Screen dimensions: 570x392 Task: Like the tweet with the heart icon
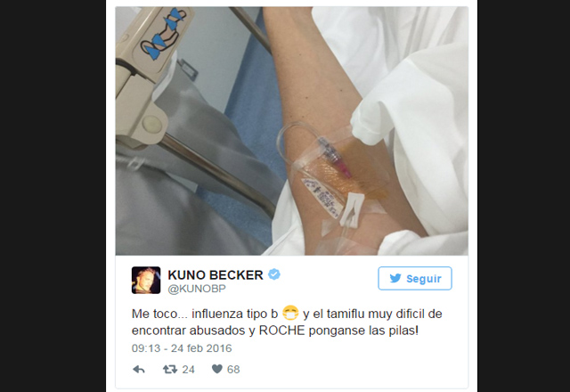point(217,369)
